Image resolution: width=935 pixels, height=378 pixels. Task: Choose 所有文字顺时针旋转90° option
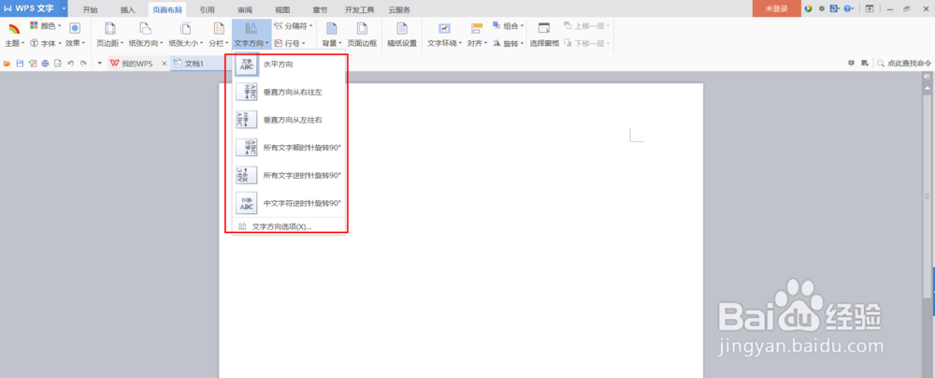tap(289, 148)
